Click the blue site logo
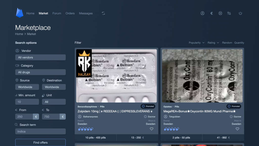This screenshot has width=259, height=146. point(19,13)
